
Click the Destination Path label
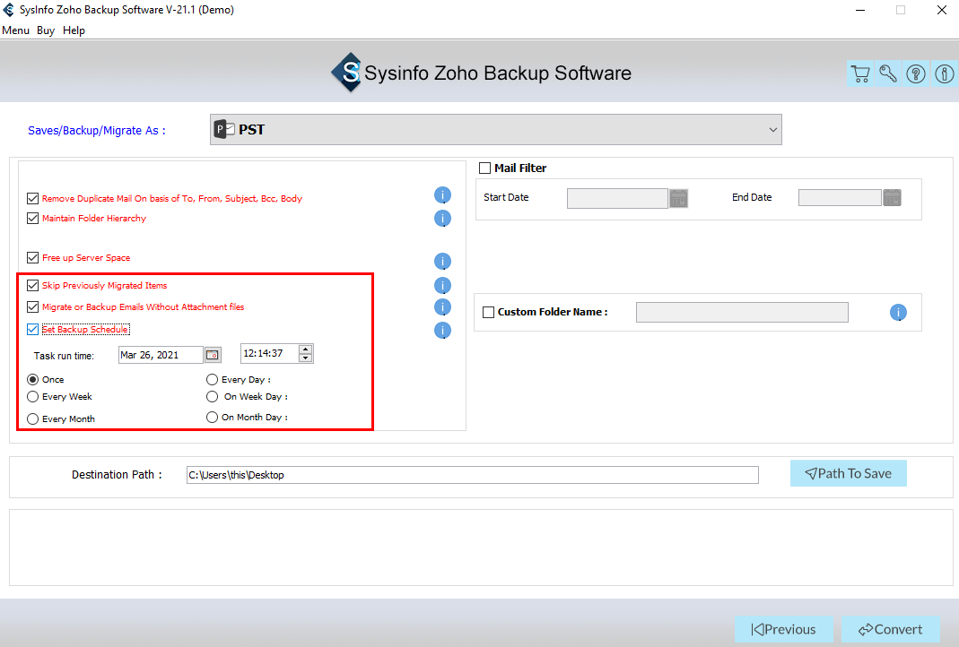tap(117, 475)
